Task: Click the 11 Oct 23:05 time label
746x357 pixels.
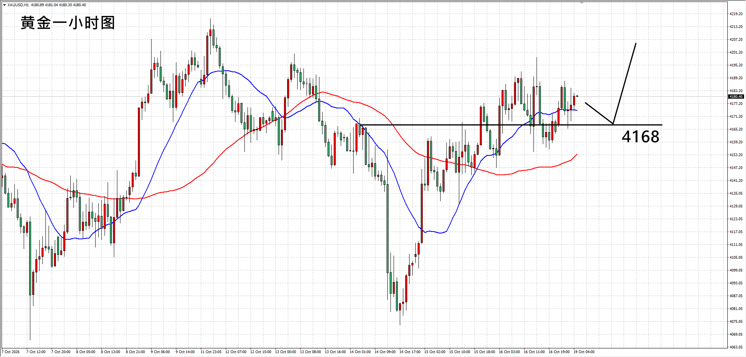Action: pos(211,352)
